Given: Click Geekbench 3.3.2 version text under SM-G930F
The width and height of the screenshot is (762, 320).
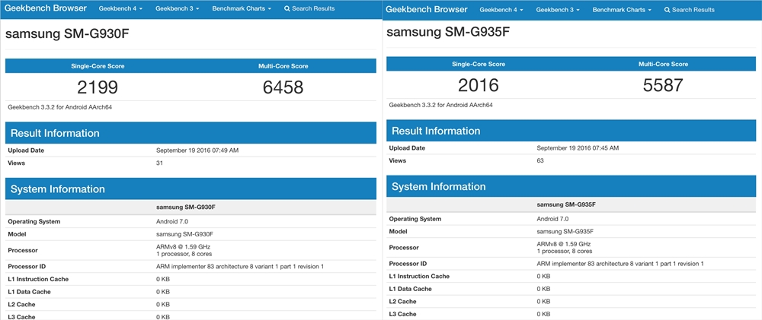Looking at the screenshot, I should (x=61, y=107).
